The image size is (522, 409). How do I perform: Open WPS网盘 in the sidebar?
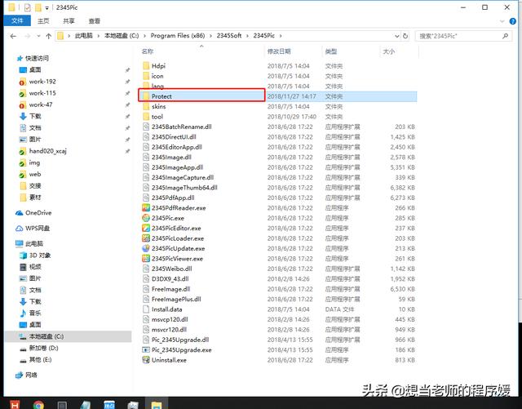37,228
